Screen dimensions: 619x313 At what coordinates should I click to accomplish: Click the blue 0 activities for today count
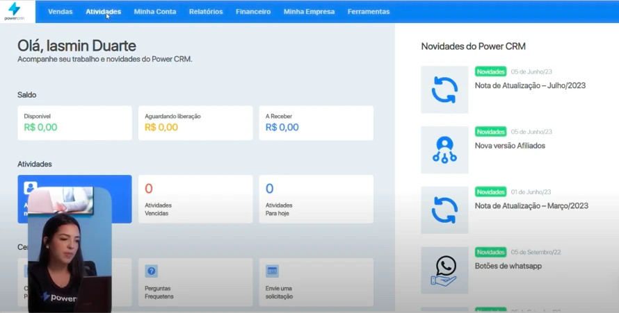[269, 189]
